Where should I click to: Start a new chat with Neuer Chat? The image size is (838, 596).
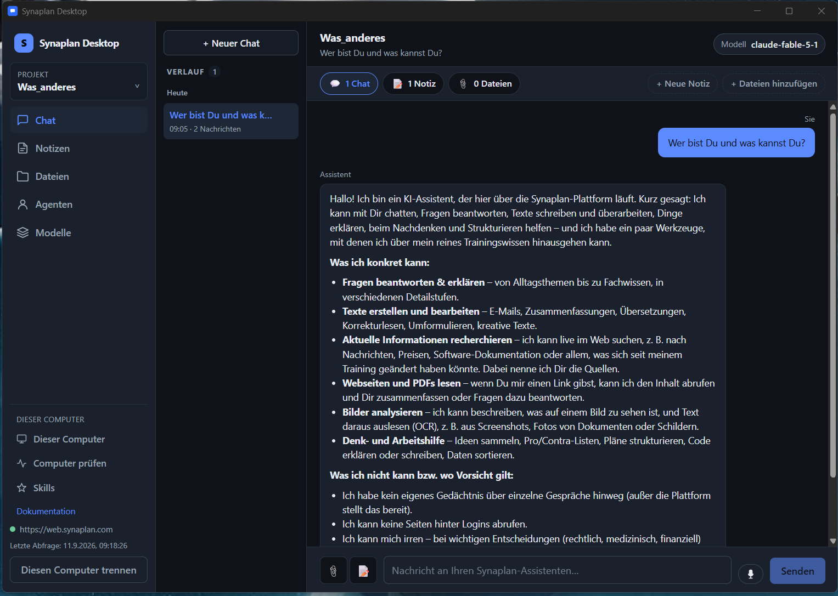click(231, 43)
